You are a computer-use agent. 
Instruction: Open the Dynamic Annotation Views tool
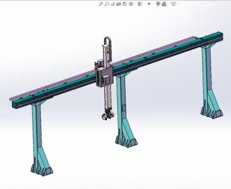124,4
